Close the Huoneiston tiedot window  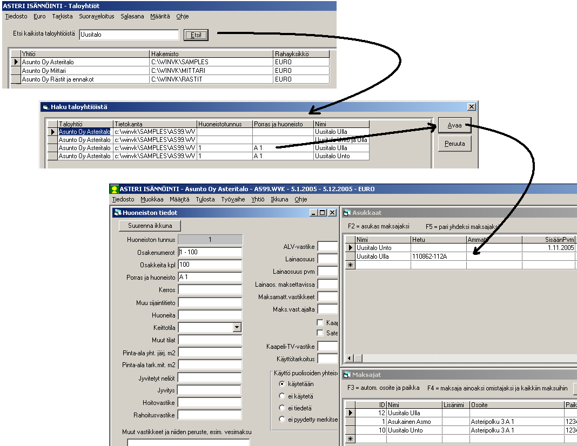tap(332, 213)
